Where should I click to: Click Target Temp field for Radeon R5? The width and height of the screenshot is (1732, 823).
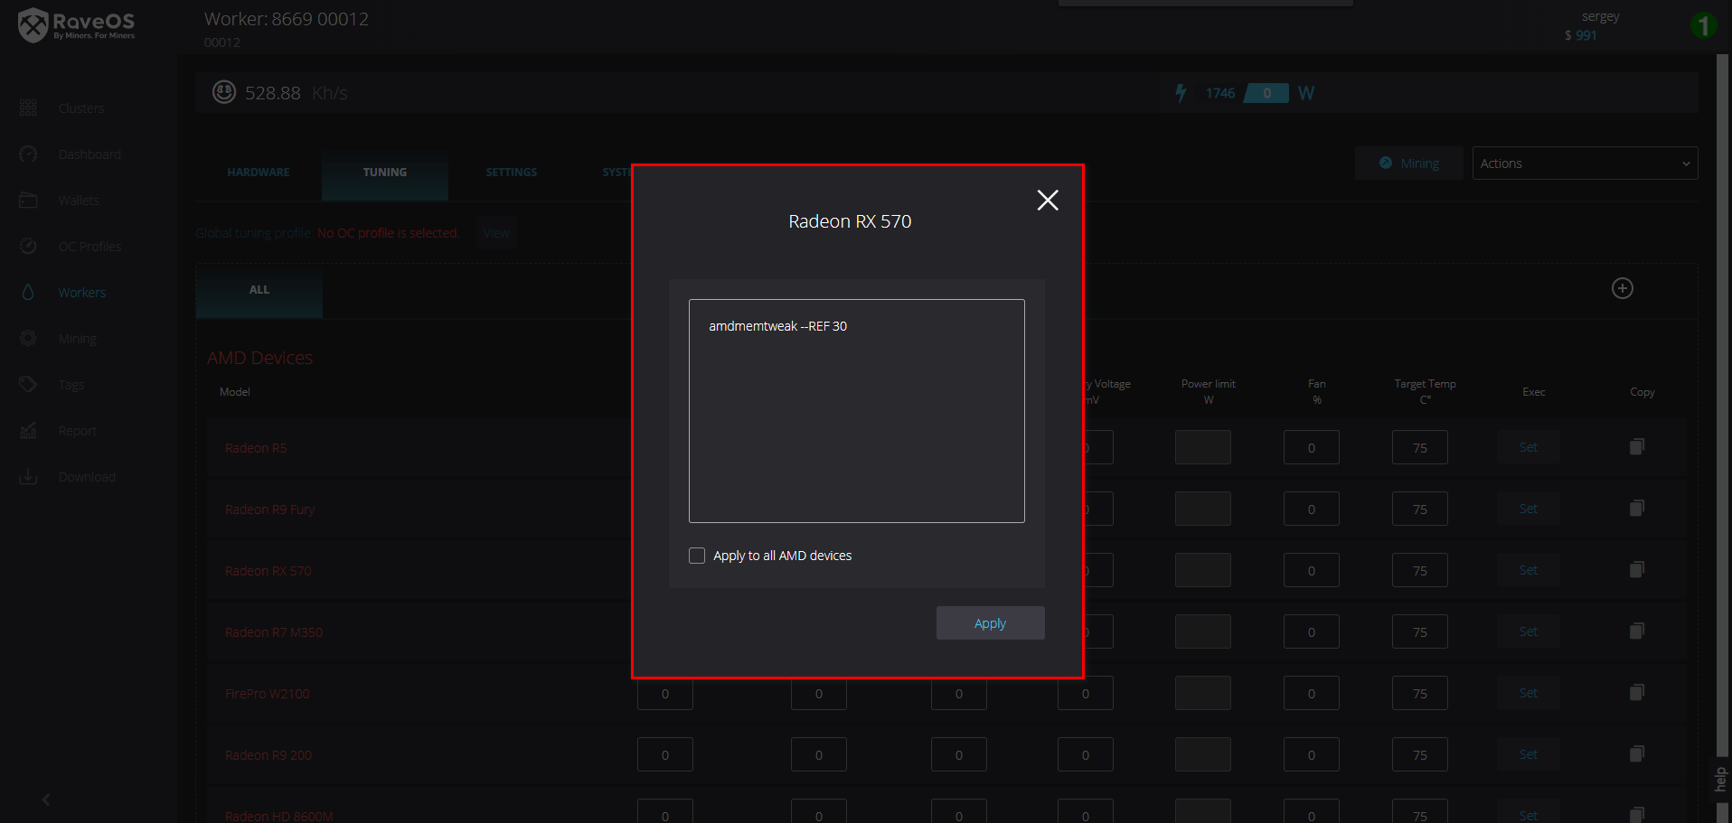pos(1420,447)
